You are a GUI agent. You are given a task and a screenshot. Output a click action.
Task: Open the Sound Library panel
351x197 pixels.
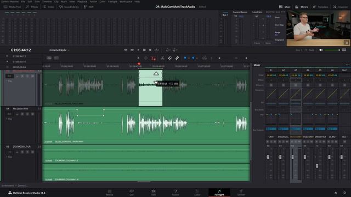pos(69,7)
